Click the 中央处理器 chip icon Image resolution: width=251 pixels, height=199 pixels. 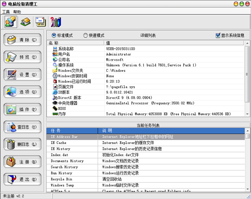click(x=55, y=103)
